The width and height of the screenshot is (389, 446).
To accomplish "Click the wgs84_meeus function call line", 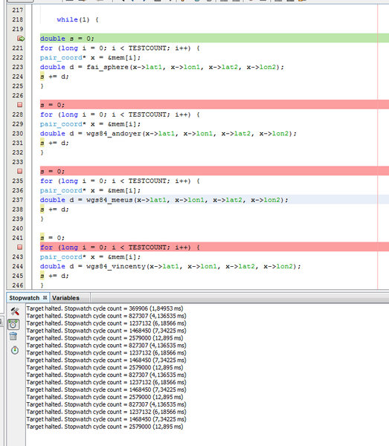I will tap(164, 200).
